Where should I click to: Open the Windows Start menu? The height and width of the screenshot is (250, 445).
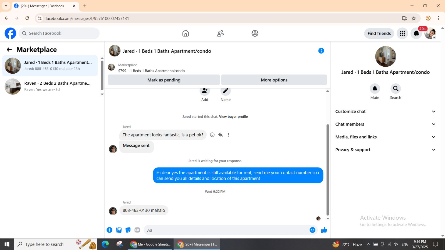(x=7, y=244)
